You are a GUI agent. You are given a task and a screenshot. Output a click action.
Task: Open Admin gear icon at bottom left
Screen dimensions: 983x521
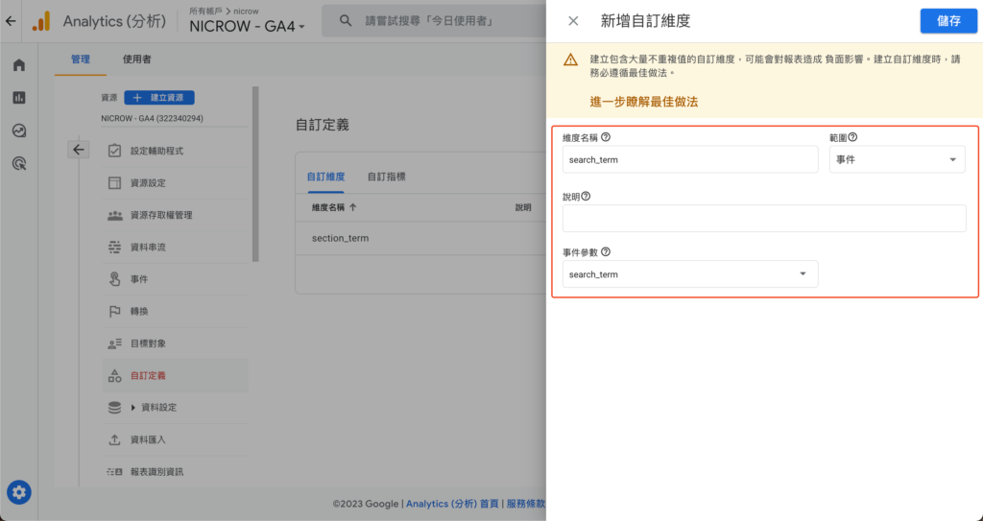tap(19, 492)
